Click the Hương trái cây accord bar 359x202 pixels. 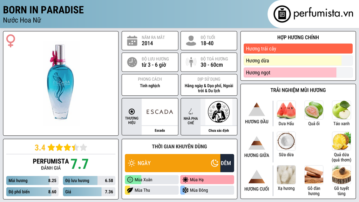click(298, 48)
